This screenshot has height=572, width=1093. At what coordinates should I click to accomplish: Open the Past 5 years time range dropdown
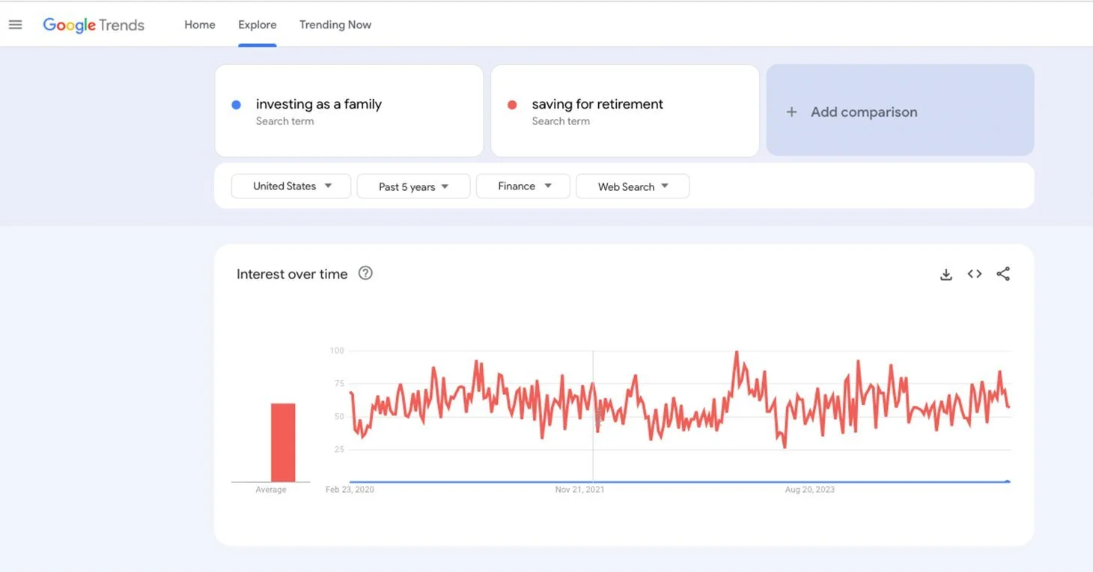point(412,186)
